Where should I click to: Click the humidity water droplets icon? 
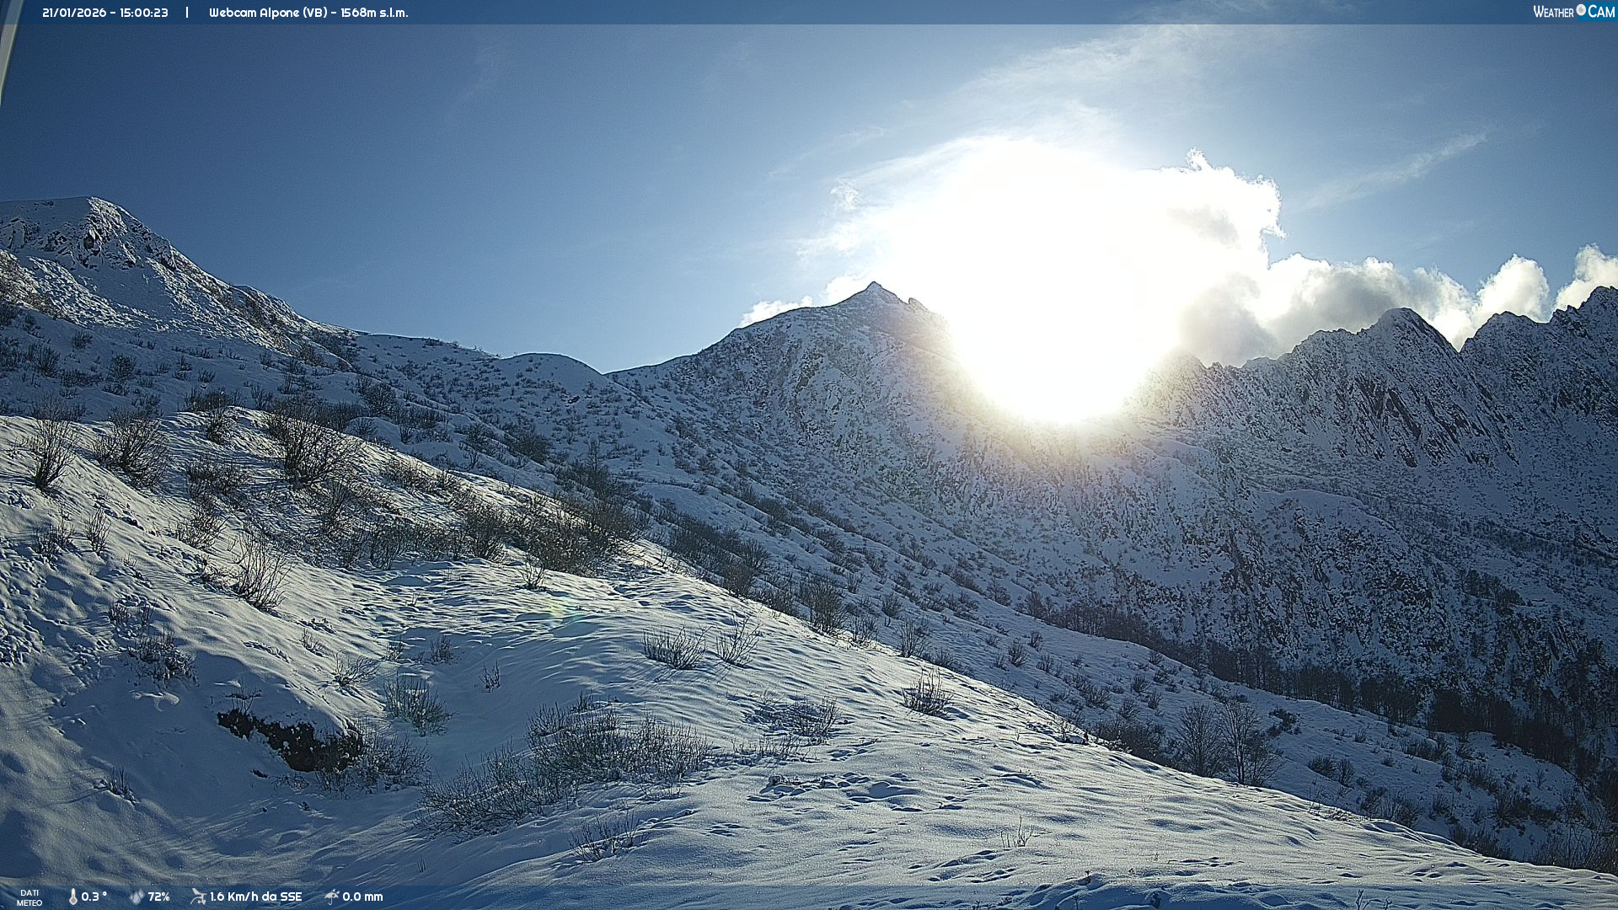pos(137,897)
